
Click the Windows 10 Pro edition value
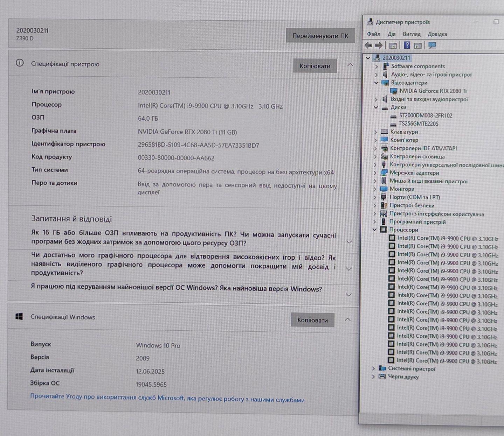click(158, 345)
